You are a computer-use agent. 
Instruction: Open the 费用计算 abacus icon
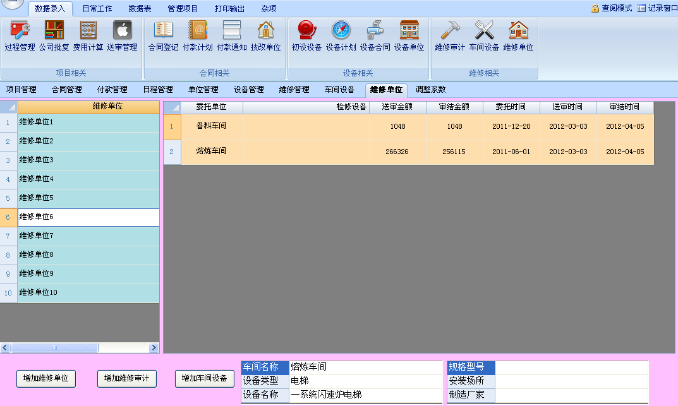pos(88,31)
